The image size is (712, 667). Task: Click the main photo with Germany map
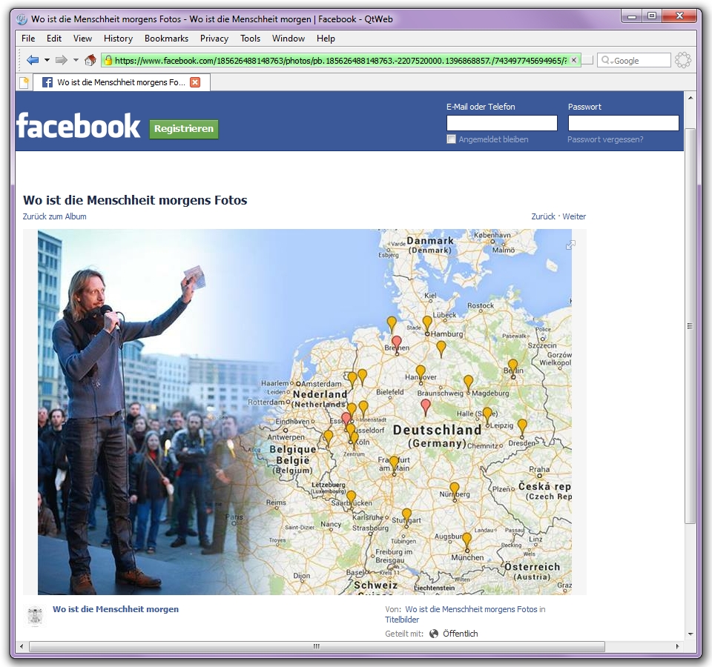tap(305, 412)
